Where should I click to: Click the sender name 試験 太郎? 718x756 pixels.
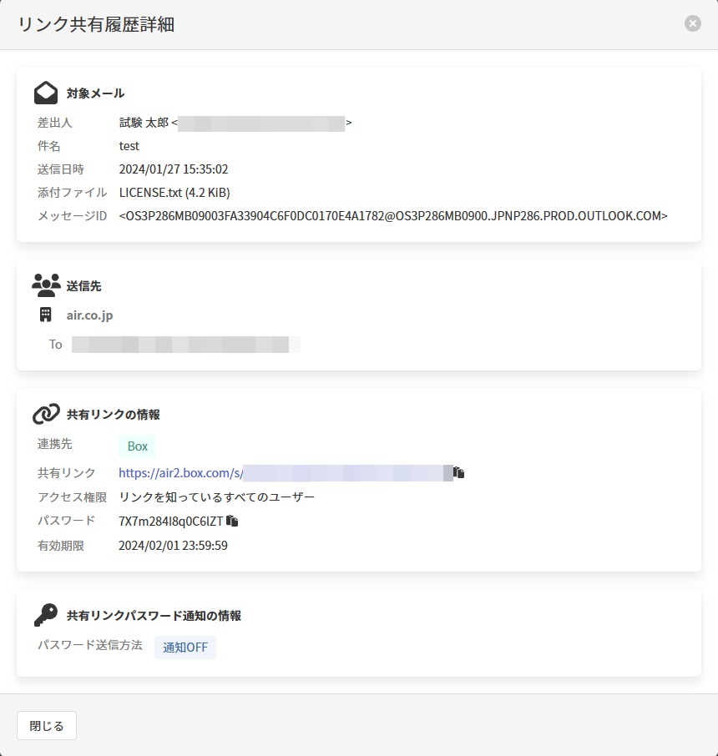coord(144,123)
